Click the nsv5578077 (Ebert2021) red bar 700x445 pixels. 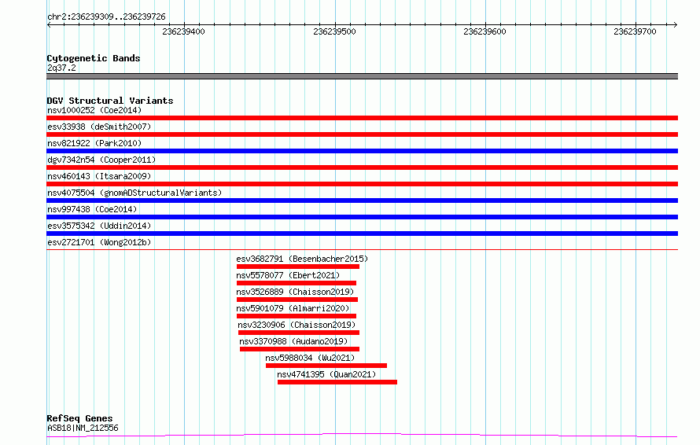[x=297, y=283]
